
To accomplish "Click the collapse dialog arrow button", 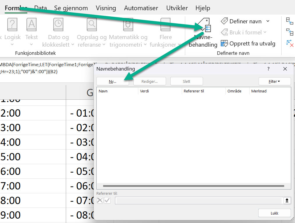I will [287, 201].
